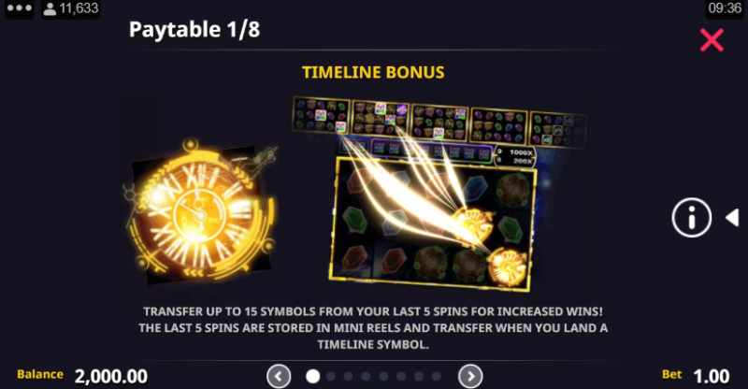Tap the clock time display 09:36
This screenshot has height=389, width=748.
click(725, 8)
